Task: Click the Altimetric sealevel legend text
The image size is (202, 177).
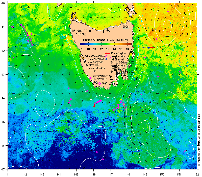Action: coord(95,56)
